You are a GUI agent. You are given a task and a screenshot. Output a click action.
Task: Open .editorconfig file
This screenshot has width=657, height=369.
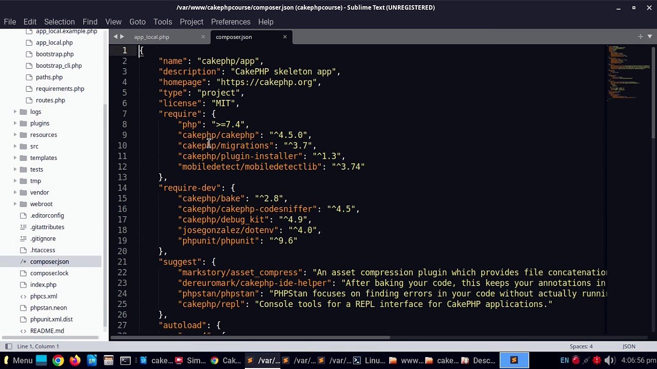47,215
